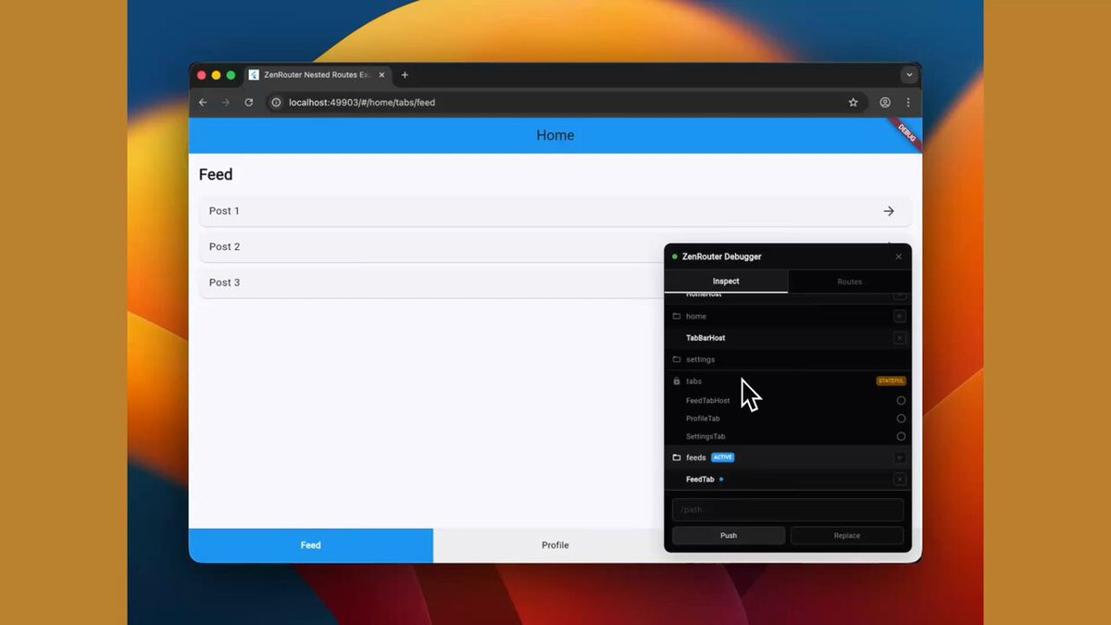
Task: Click the macOS green fullscreen window button
Action: click(x=231, y=75)
